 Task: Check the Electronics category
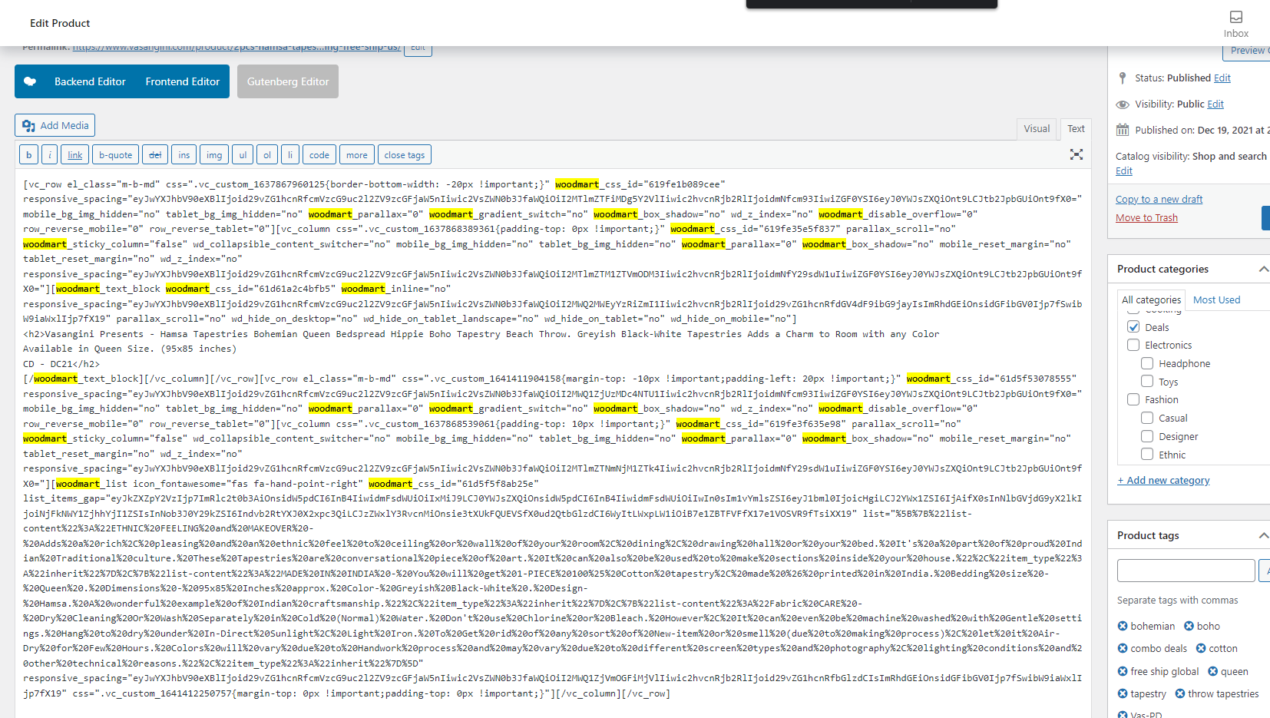coord(1133,345)
